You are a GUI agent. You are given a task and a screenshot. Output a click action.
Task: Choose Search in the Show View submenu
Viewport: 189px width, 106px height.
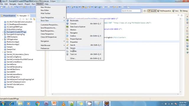[85, 45]
